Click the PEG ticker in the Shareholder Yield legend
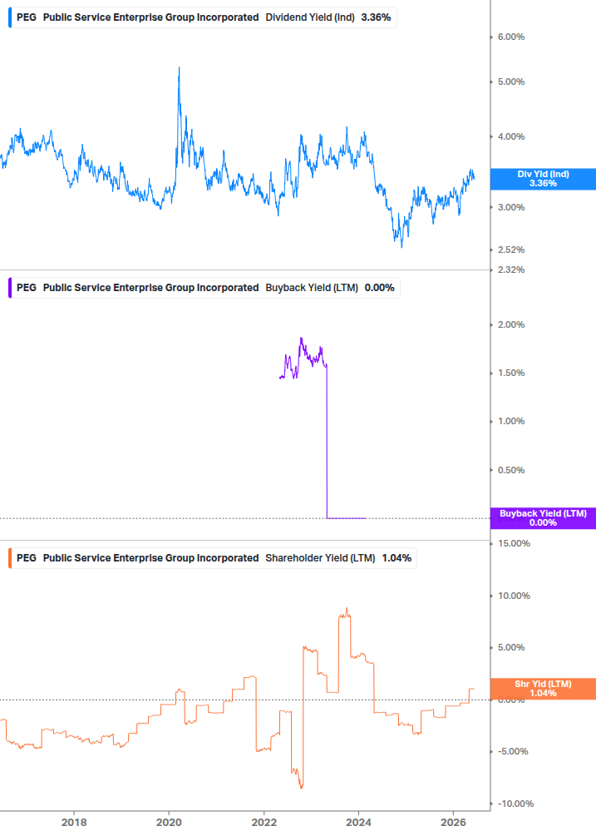The width and height of the screenshot is (596, 836). pyautogui.click(x=27, y=558)
